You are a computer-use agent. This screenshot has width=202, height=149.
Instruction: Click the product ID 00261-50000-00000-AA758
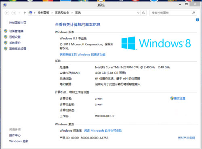click(90, 138)
